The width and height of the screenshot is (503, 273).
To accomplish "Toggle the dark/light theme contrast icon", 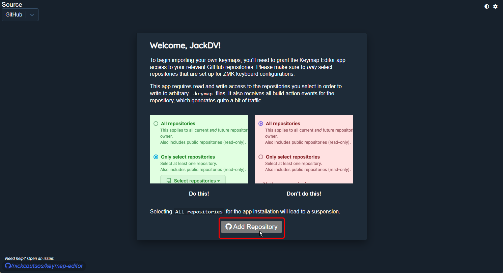I will point(487,6).
